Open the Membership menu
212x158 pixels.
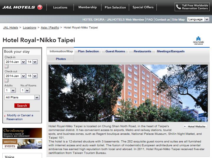(88, 7)
